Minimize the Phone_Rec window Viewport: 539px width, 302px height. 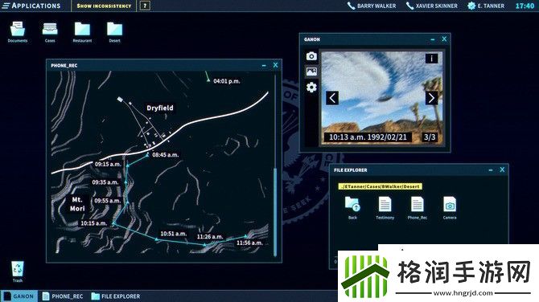point(264,65)
